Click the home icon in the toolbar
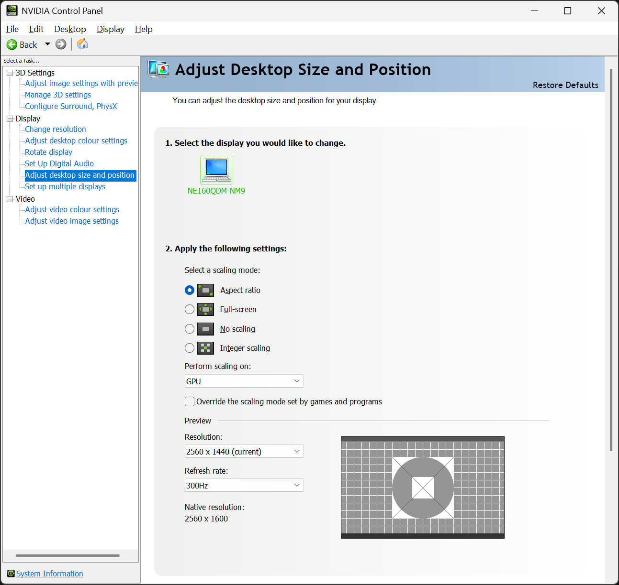The width and height of the screenshot is (619, 585). [82, 44]
